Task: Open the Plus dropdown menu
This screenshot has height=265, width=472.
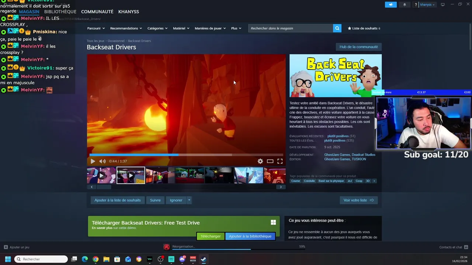Action: [236, 28]
